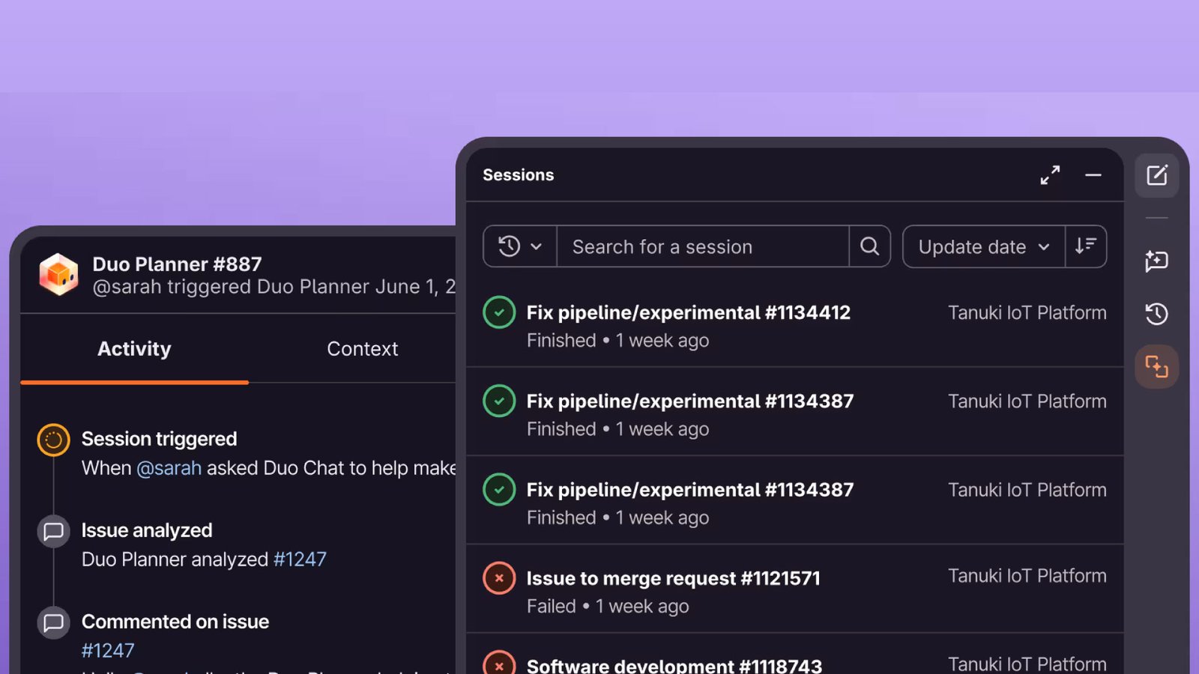Screen dimensions: 1199x674
Task: Open the @sarah profile link
Action: [169, 467]
